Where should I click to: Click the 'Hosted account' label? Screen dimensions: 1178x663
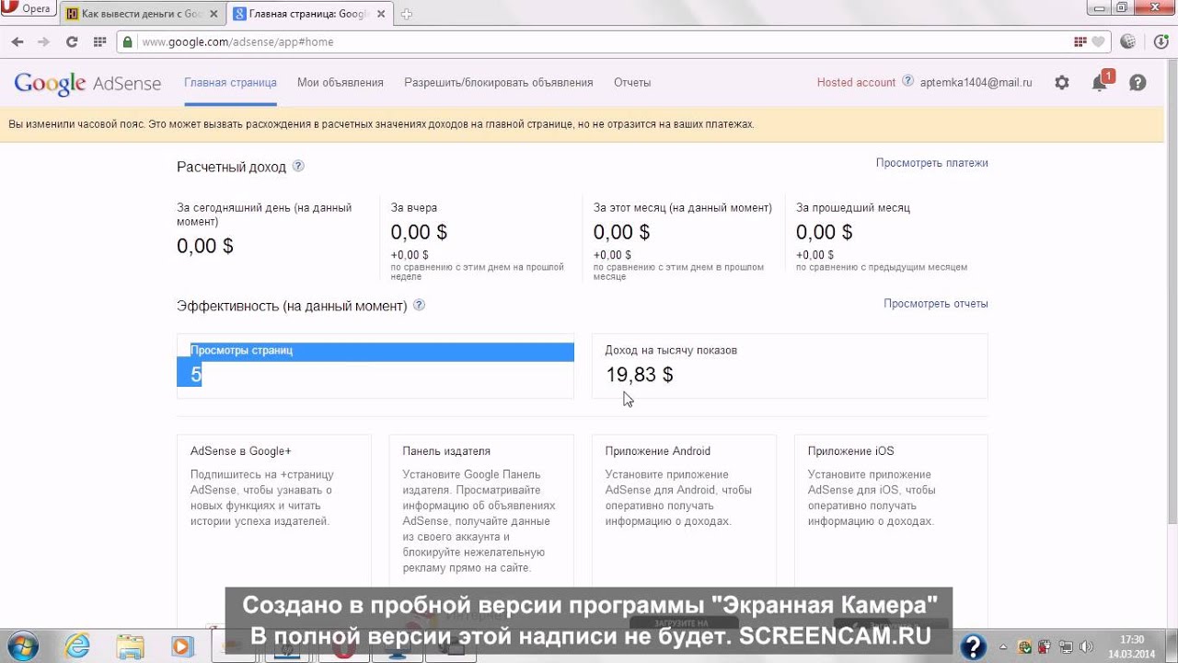pyautogui.click(x=856, y=82)
